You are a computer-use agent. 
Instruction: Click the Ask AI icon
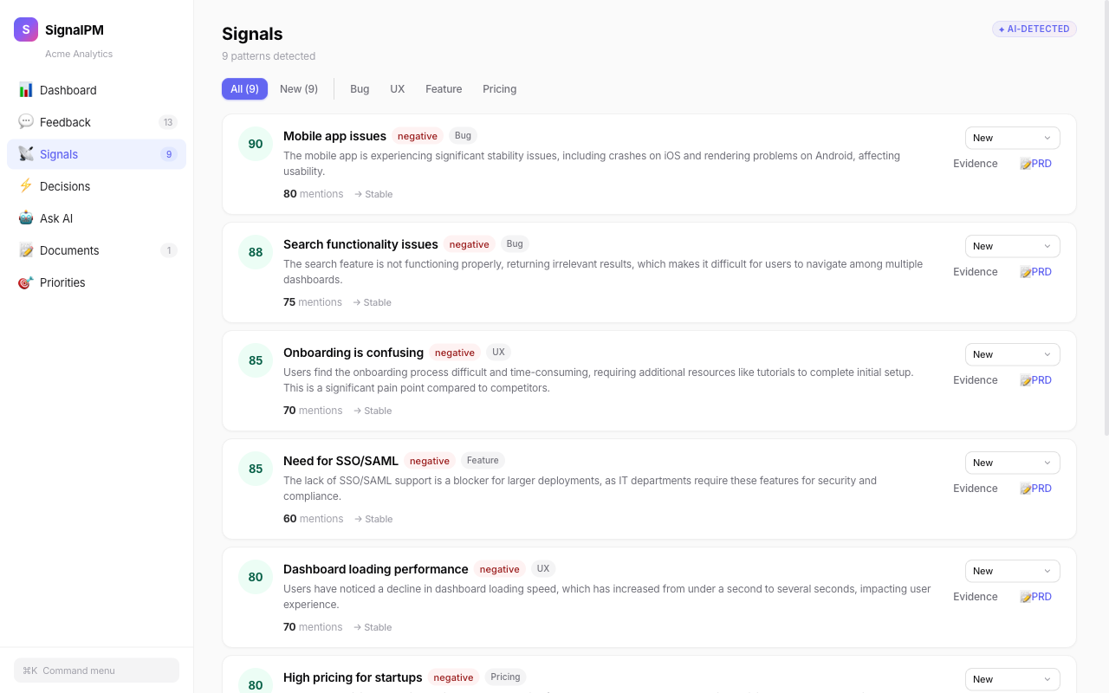coord(26,218)
